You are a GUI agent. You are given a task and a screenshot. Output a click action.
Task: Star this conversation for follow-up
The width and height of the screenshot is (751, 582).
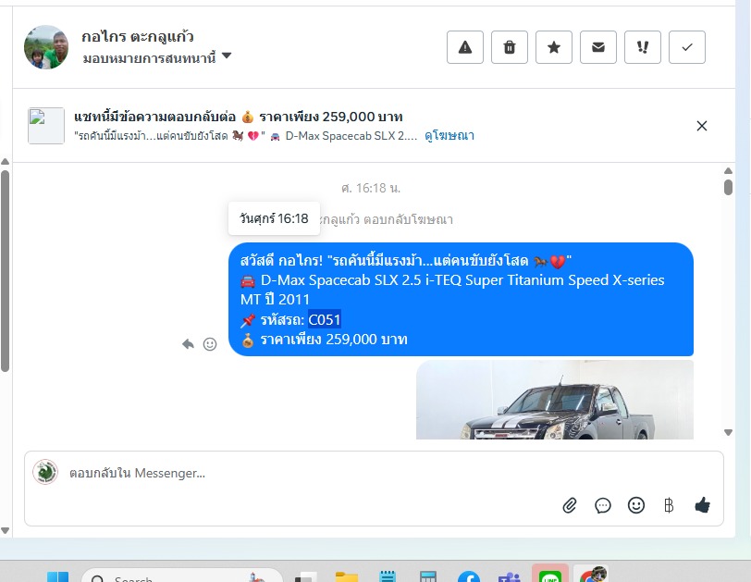point(554,47)
